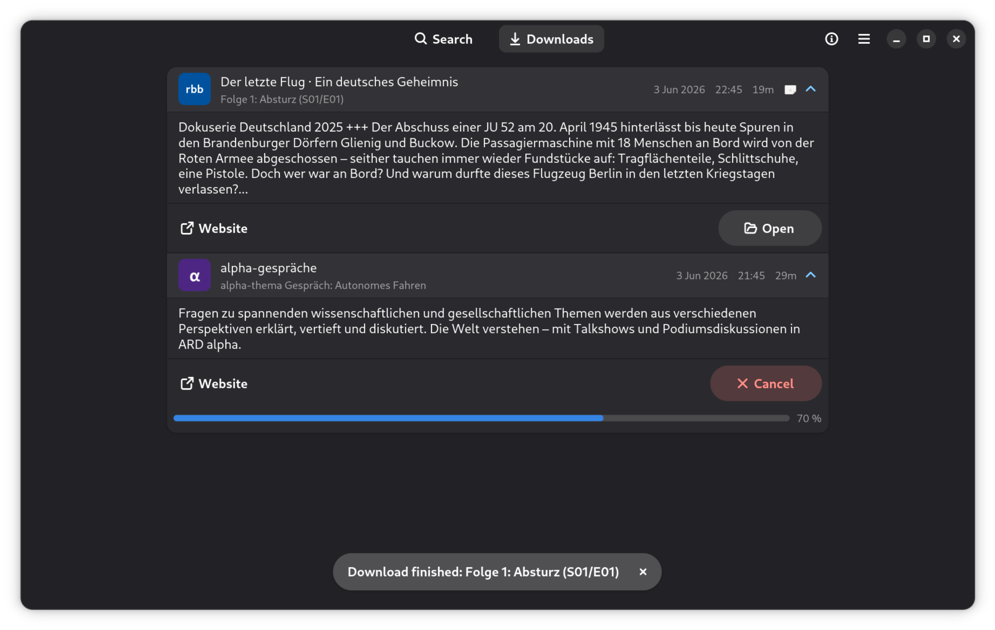Select subtitle Folge 1: Absturz (S01/E01)
Screen dimensions: 995x630
click(x=282, y=99)
